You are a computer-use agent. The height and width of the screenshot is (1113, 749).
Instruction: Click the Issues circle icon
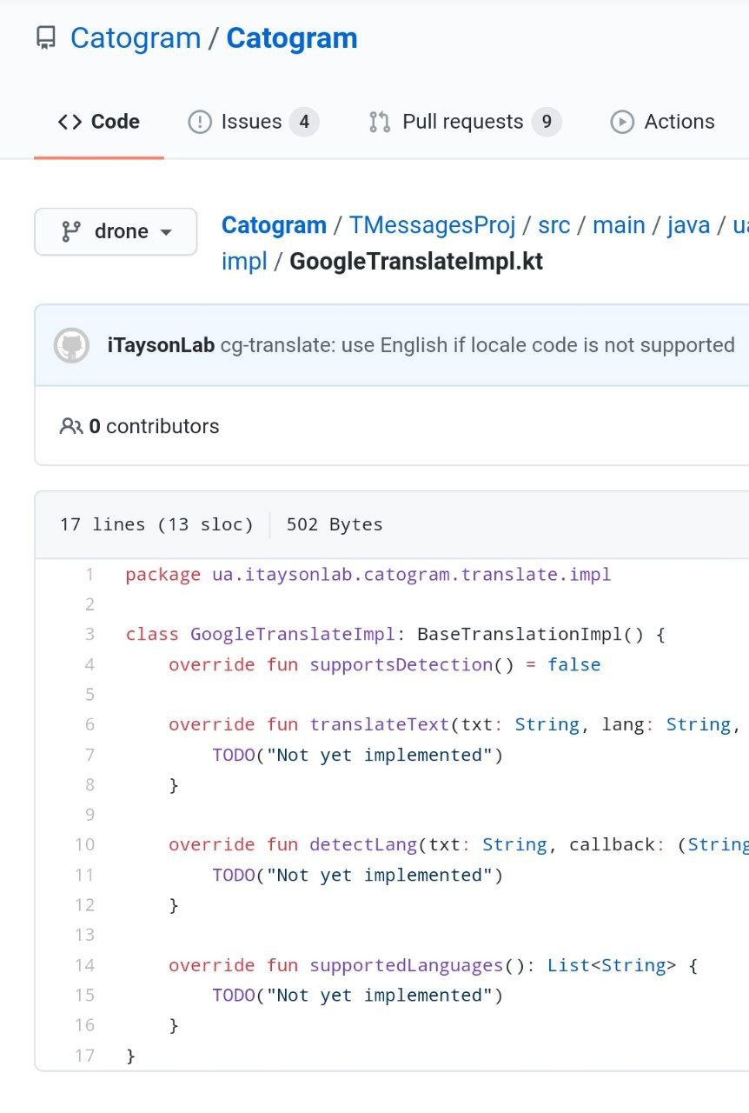(200, 122)
